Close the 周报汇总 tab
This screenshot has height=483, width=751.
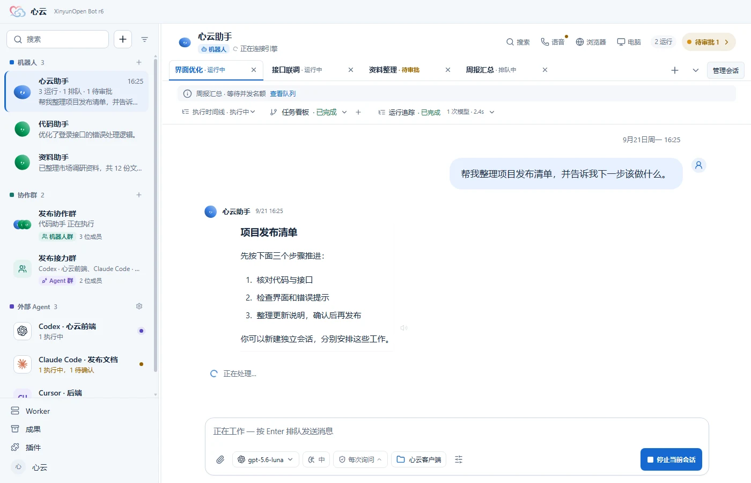click(x=545, y=70)
